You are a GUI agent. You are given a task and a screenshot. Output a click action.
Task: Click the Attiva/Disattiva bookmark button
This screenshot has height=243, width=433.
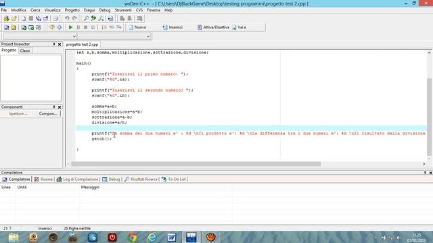point(214,27)
